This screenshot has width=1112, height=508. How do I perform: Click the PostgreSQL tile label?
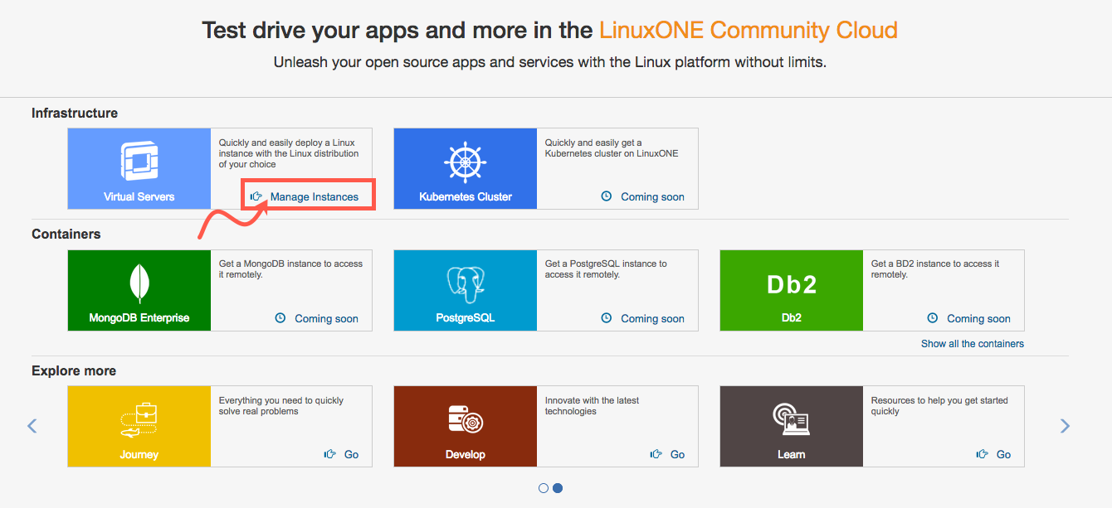point(466,317)
